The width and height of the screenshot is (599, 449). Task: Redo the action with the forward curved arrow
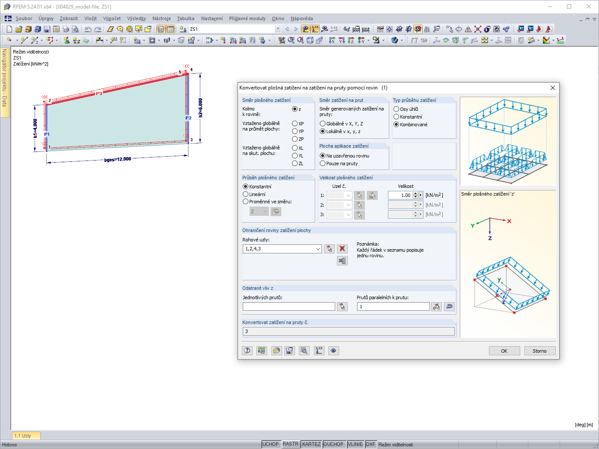click(x=98, y=29)
